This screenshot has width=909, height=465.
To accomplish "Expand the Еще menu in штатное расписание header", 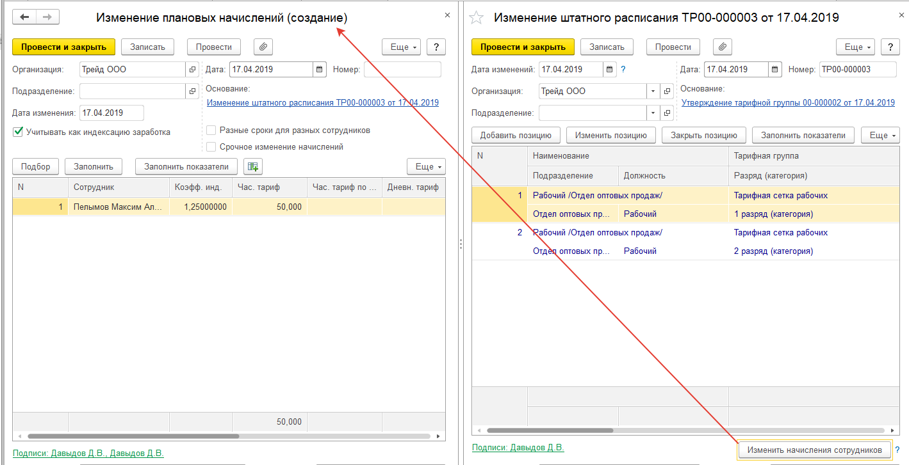I will [x=855, y=47].
